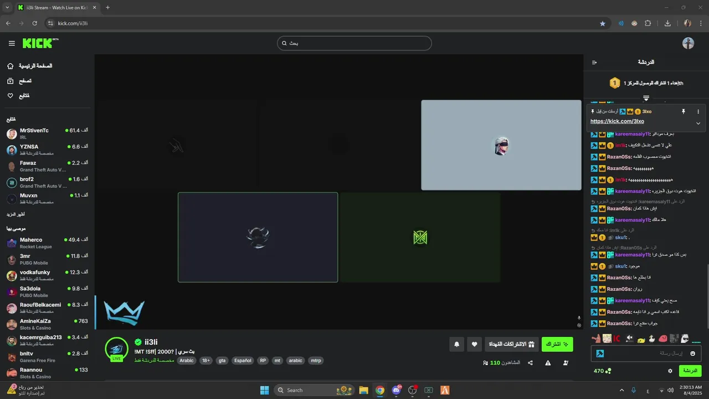This screenshot has width=709, height=399.
Task: Select the Patrick star emote
Action: [x=596, y=338]
